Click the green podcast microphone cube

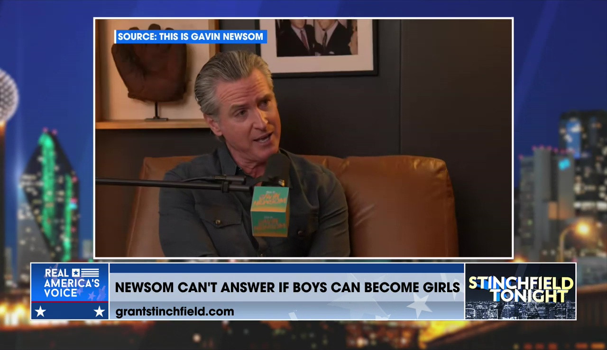click(x=270, y=211)
